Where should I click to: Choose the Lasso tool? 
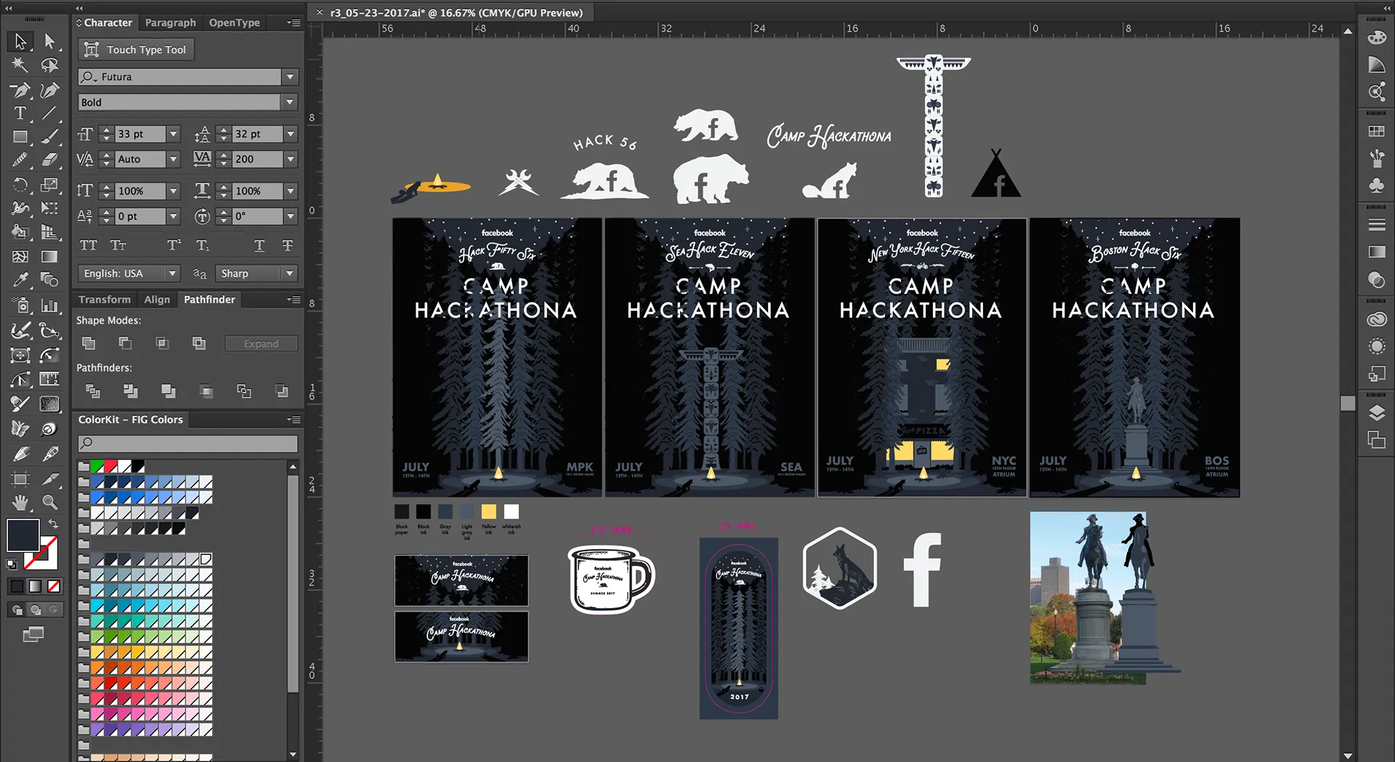[49, 66]
